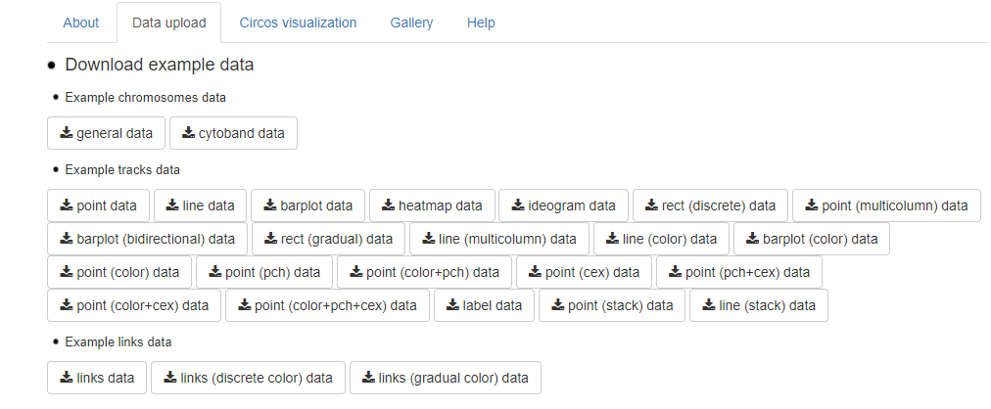Download point (pch+cex) data example
This screenshot has height=409, width=991.
click(739, 272)
